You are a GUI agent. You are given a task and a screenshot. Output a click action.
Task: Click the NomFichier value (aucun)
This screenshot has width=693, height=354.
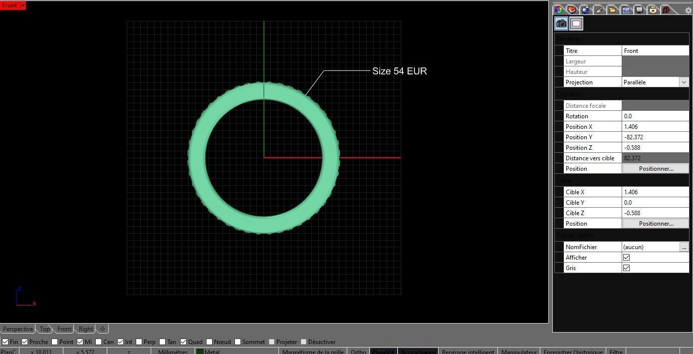pos(651,247)
